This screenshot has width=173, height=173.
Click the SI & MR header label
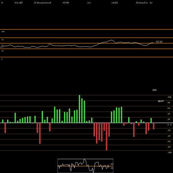18,3
